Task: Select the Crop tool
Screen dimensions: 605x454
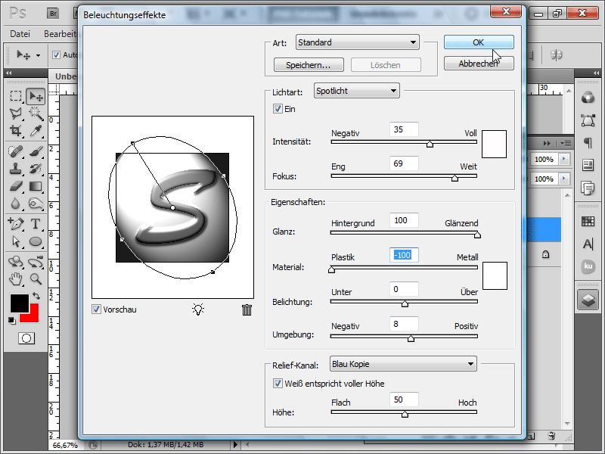Action: (x=16, y=131)
